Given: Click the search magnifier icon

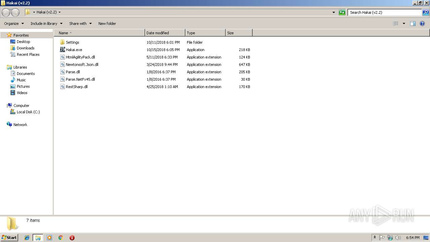Looking at the screenshot, I should point(426,12).
